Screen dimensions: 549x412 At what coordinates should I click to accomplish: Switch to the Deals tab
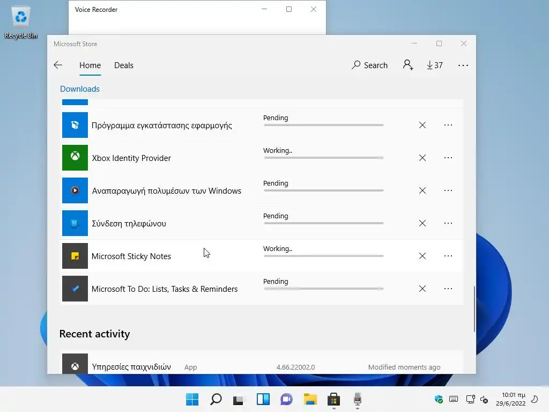(x=124, y=65)
